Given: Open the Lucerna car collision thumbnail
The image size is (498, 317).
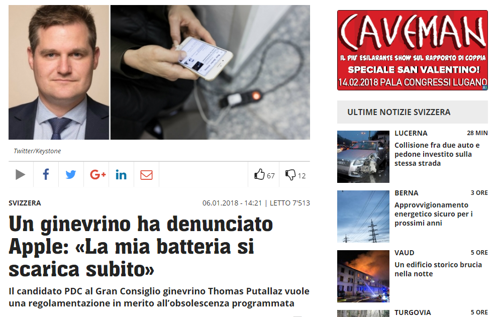Looking at the screenshot, I should click(363, 157).
